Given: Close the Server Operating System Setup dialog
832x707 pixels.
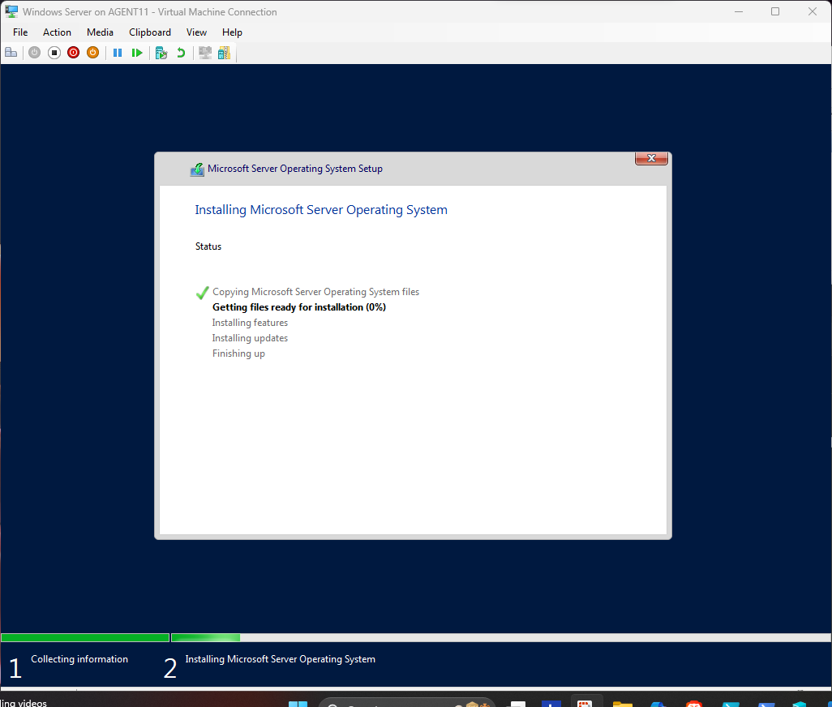Looking at the screenshot, I should point(651,159).
